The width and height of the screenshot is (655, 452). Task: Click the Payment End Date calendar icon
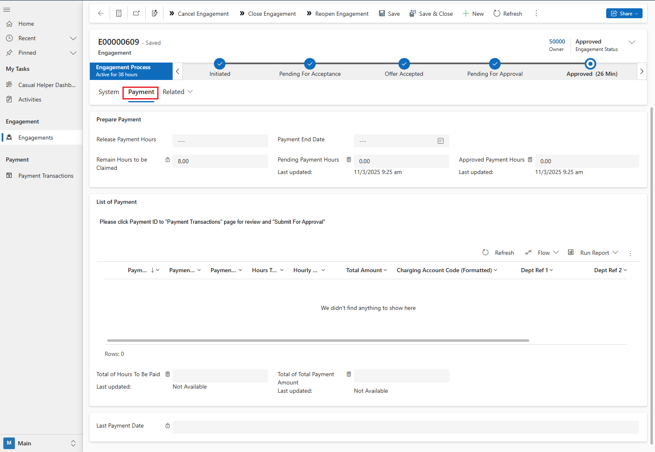click(x=440, y=141)
